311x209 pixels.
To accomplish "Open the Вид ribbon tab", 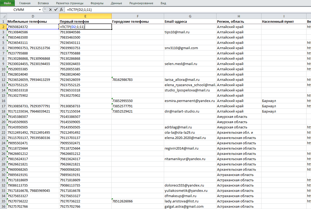I will pos(163,3).
